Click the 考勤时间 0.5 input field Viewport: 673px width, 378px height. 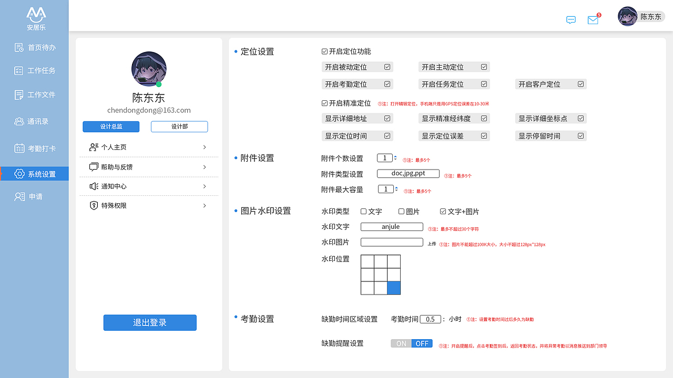click(430, 319)
